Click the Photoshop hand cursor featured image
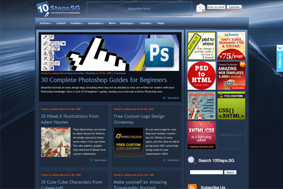This screenshot has height=189, width=283. [x=110, y=52]
